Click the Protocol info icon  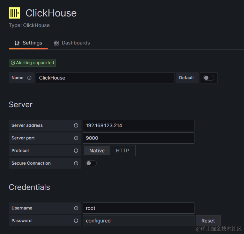click(76, 151)
